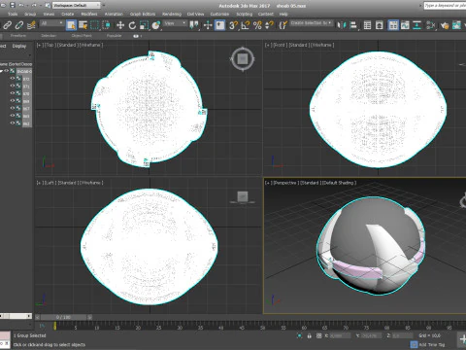The image size is (466, 350).
Task: Open the Scene Explorer toolbar icon
Action: 367,25
